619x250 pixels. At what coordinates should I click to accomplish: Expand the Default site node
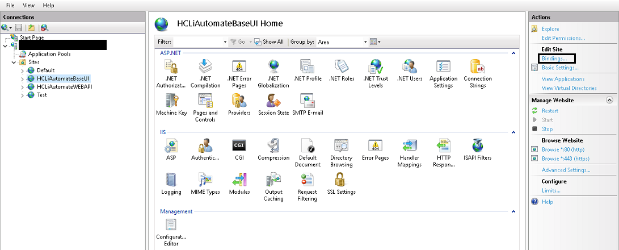coord(23,70)
